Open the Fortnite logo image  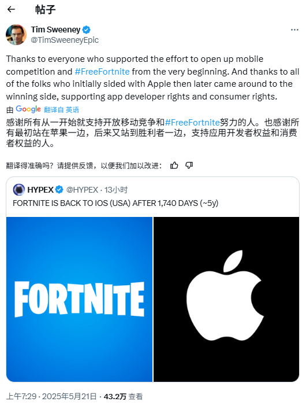[x=80, y=299]
